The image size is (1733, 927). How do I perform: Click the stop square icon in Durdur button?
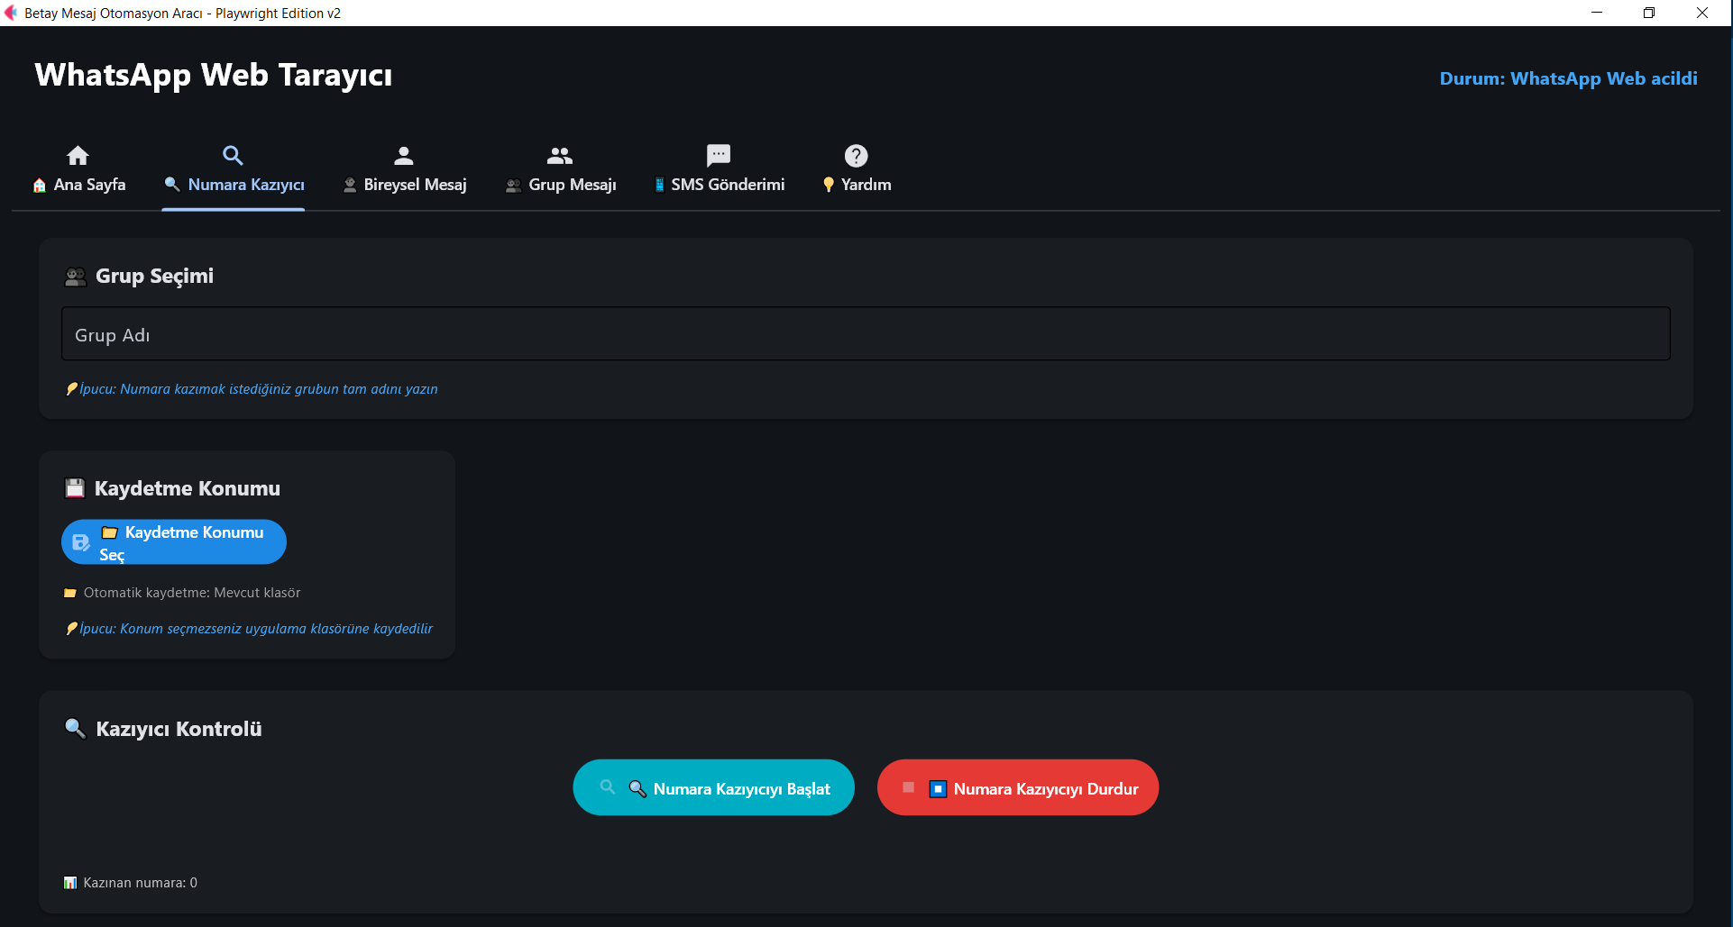pos(909,787)
